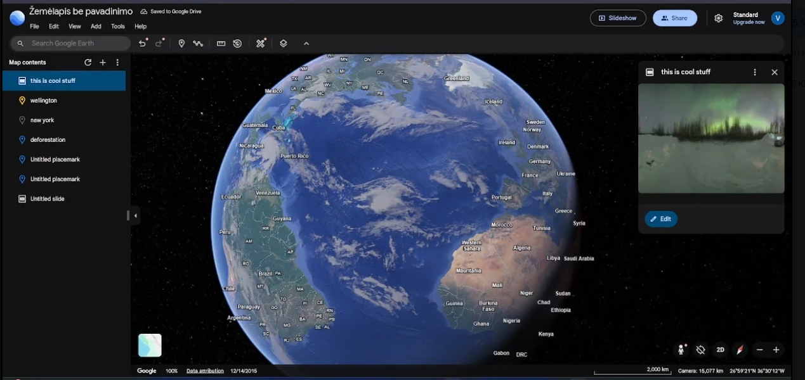Viewport: 805px width, 380px height.
Task: Select the measure distance ruler tool
Action: (221, 43)
